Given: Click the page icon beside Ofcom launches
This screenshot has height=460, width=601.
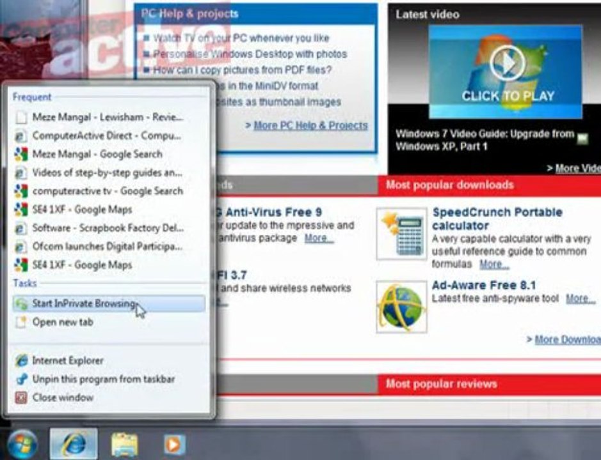Looking at the screenshot, I should pos(21,247).
